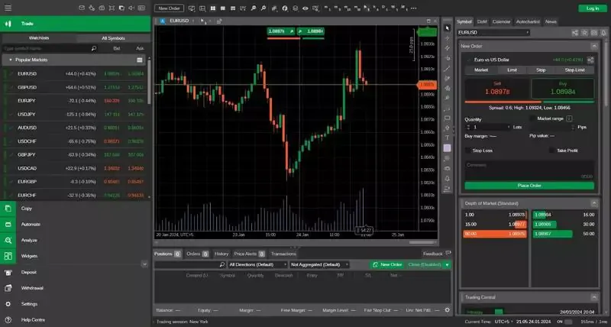Open the All Directions filter dropdown
Screen dimensions: 611x327
pyautogui.click(x=257, y=264)
